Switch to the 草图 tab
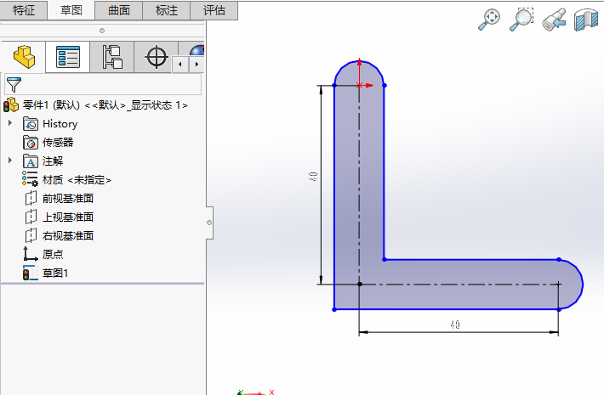604x395 pixels. click(71, 10)
